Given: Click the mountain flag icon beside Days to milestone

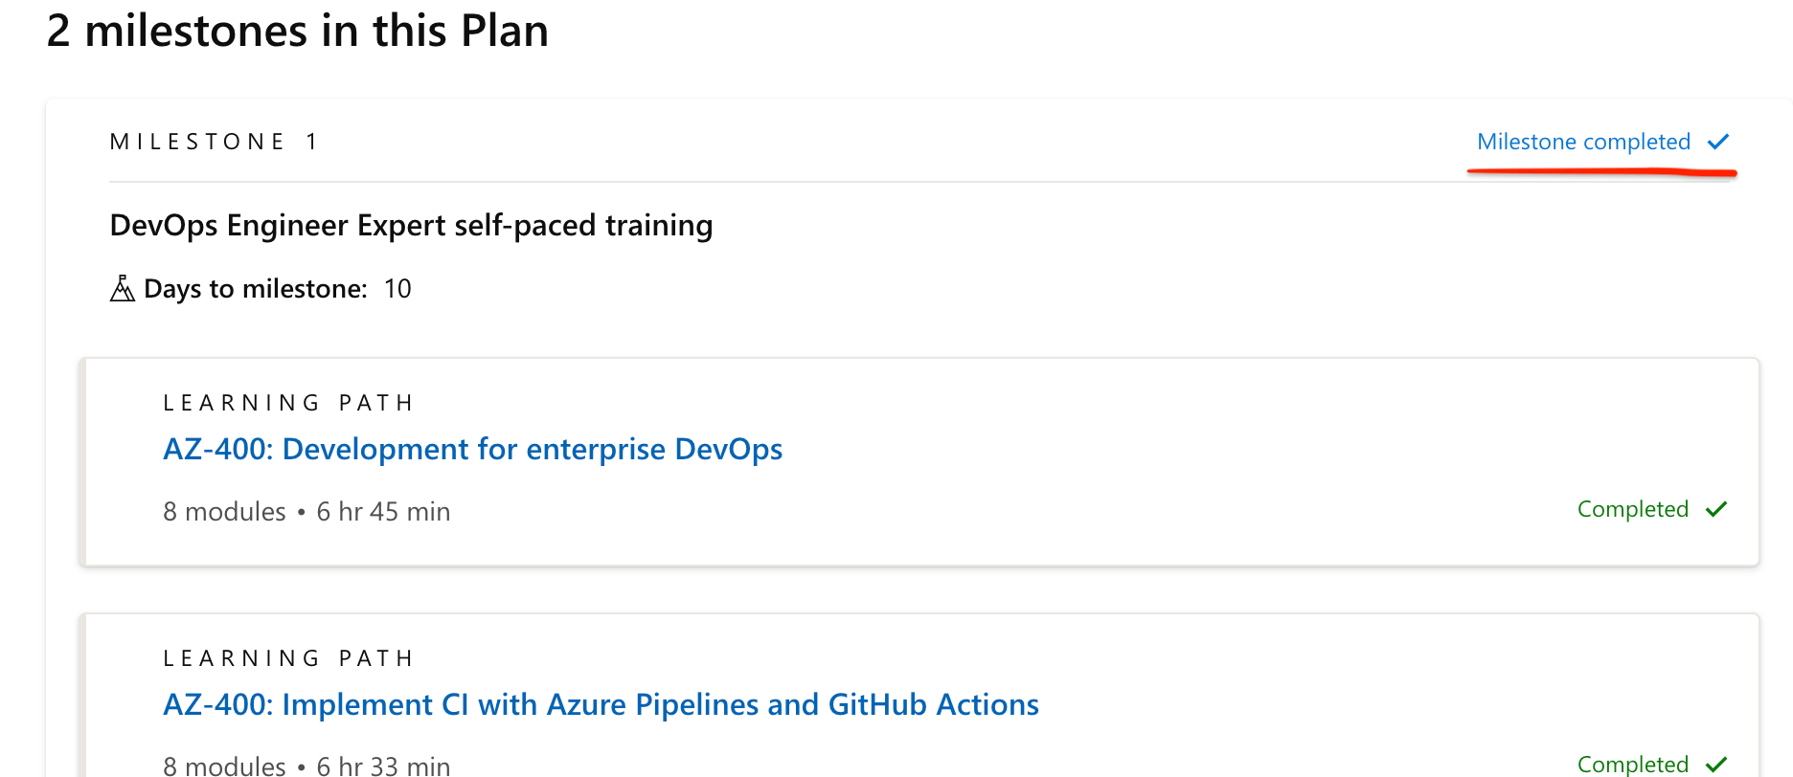Looking at the screenshot, I should click(x=123, y=288).
